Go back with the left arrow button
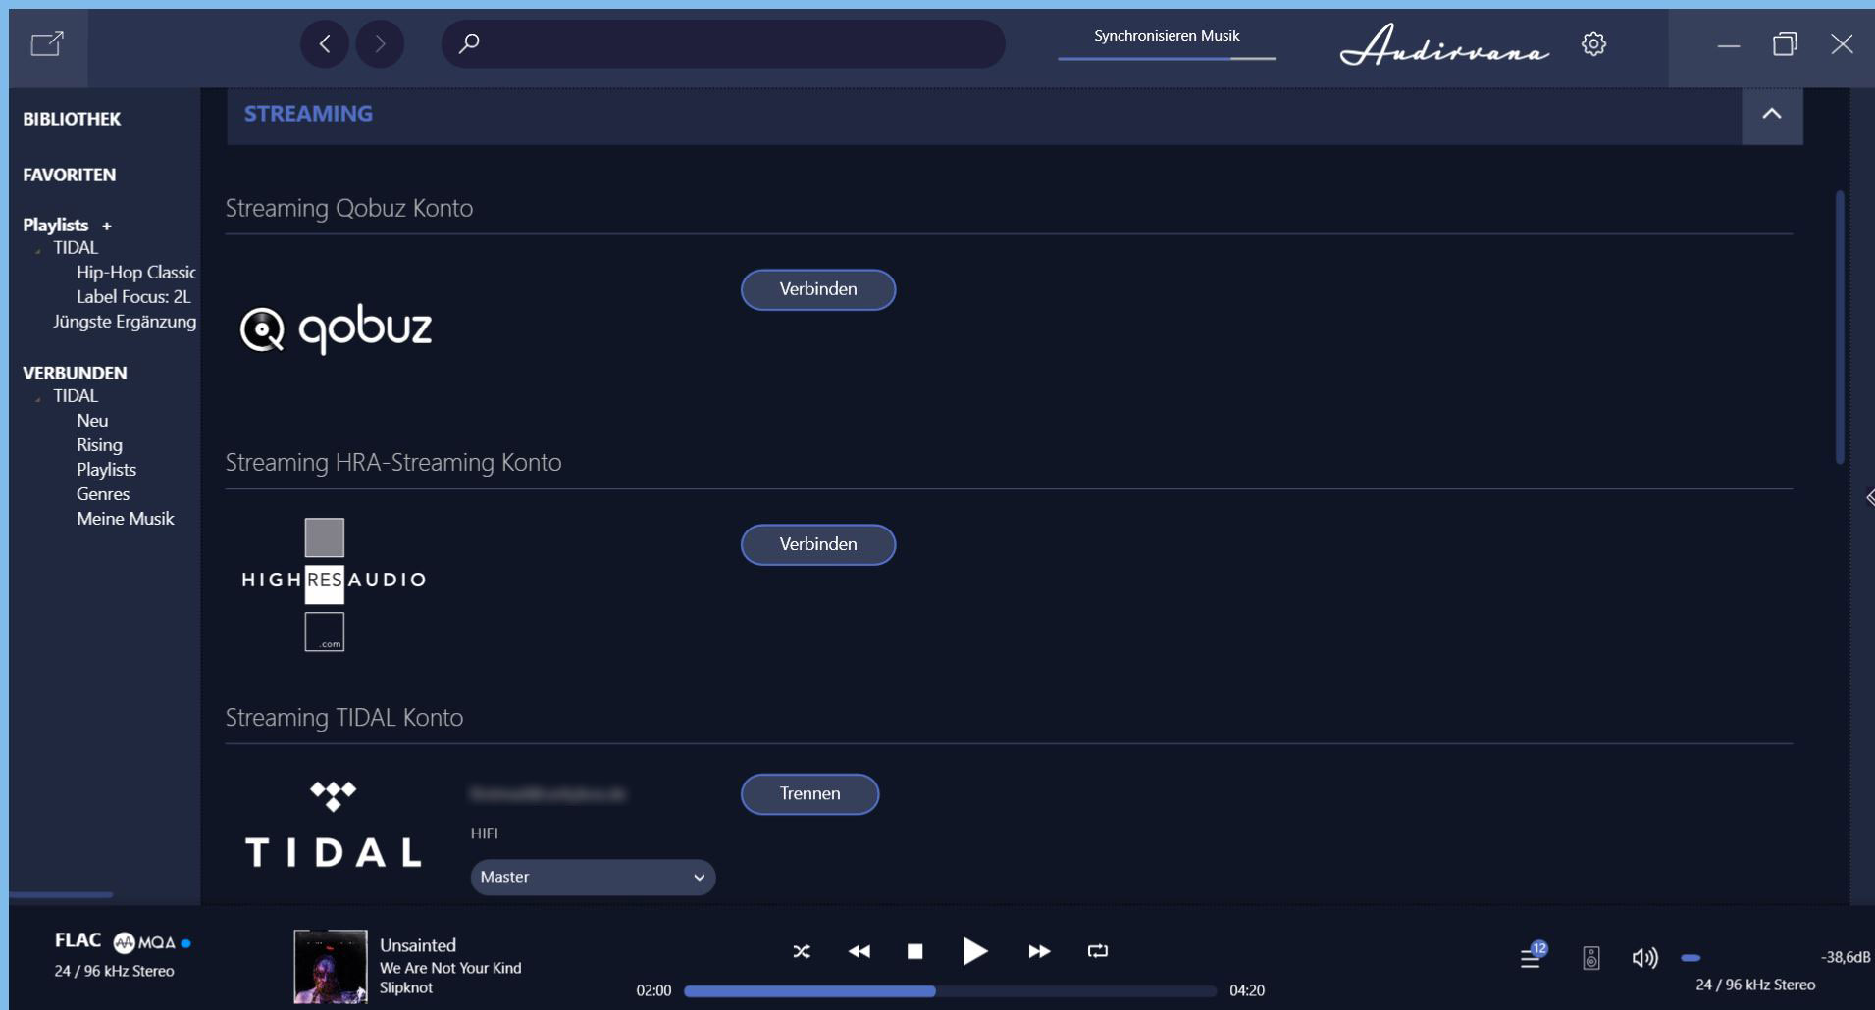The image size is (1875, 1010). point(325,43)
